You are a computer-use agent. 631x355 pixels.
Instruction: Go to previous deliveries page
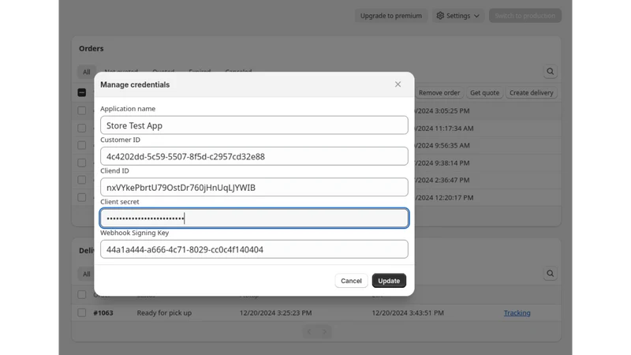tap(309, 331)
